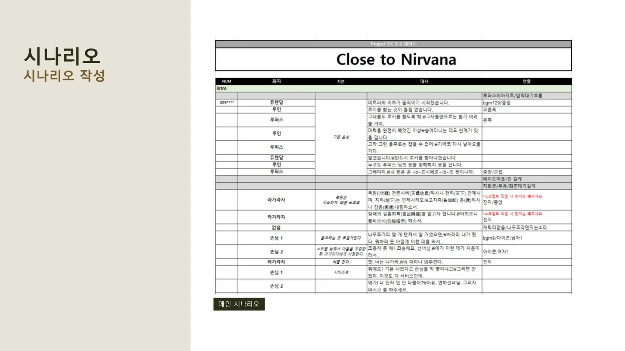Image resolution: width=625 pixels, height=351 pixels.
Task: Click the '왼쪽' direction cell
Action: pyautogui.click(x=527, y=120)
